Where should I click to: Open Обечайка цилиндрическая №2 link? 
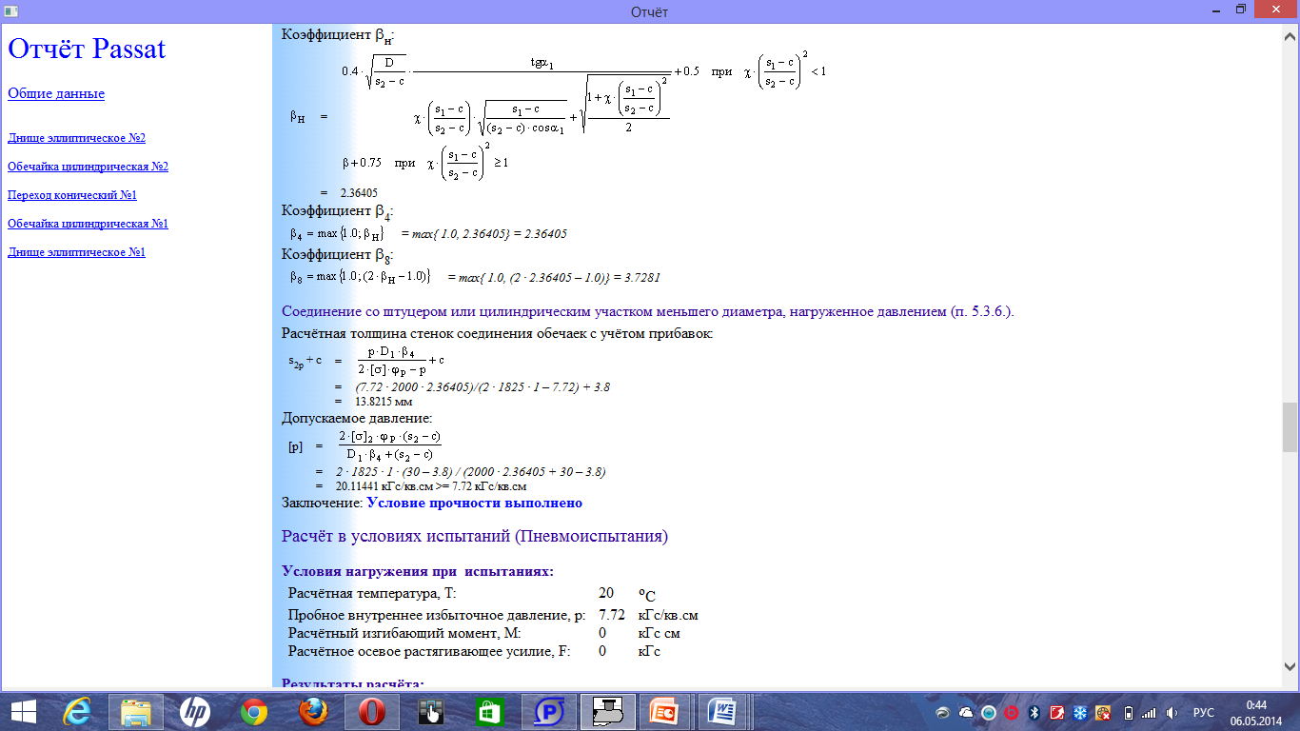pyautogui.click(x=88, y=167)
